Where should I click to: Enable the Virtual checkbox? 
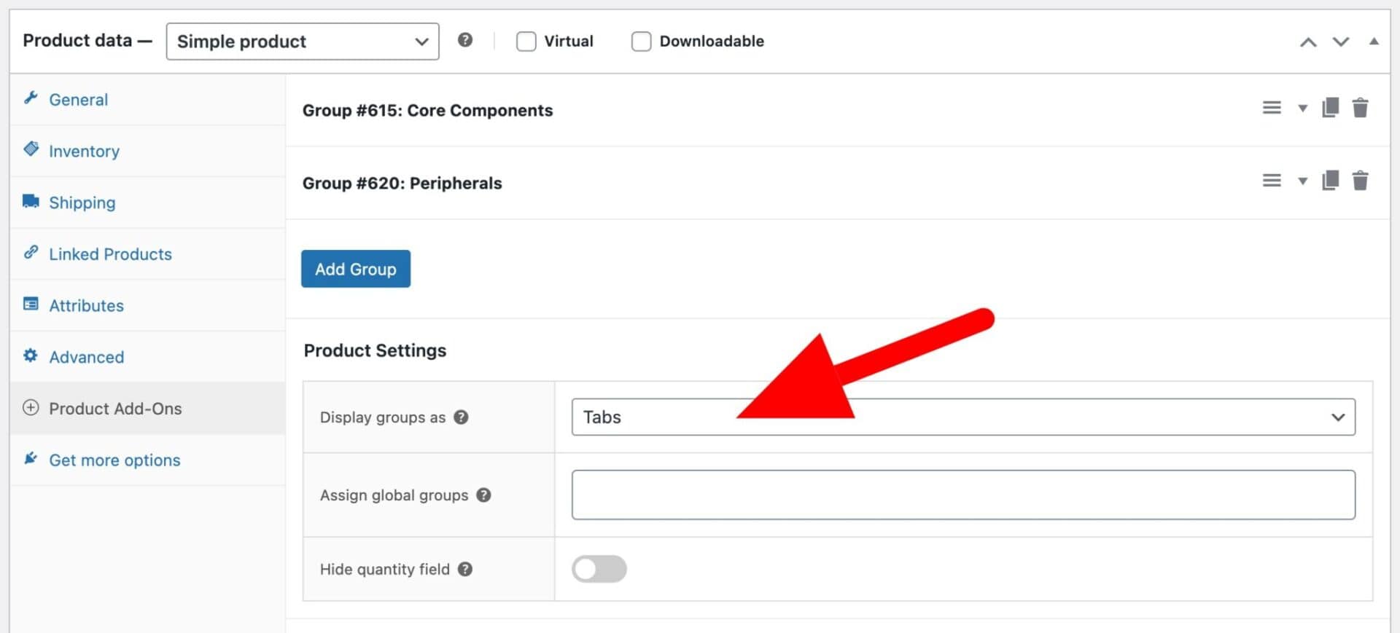526,42
